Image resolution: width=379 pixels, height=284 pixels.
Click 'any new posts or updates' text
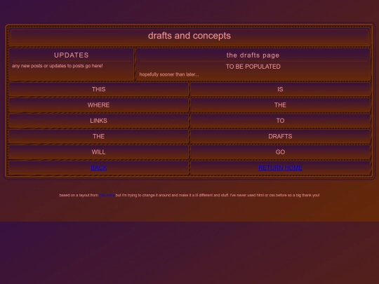click(x=58, y=66)
